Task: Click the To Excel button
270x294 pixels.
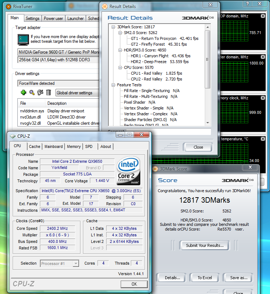Action: point(204,278)
